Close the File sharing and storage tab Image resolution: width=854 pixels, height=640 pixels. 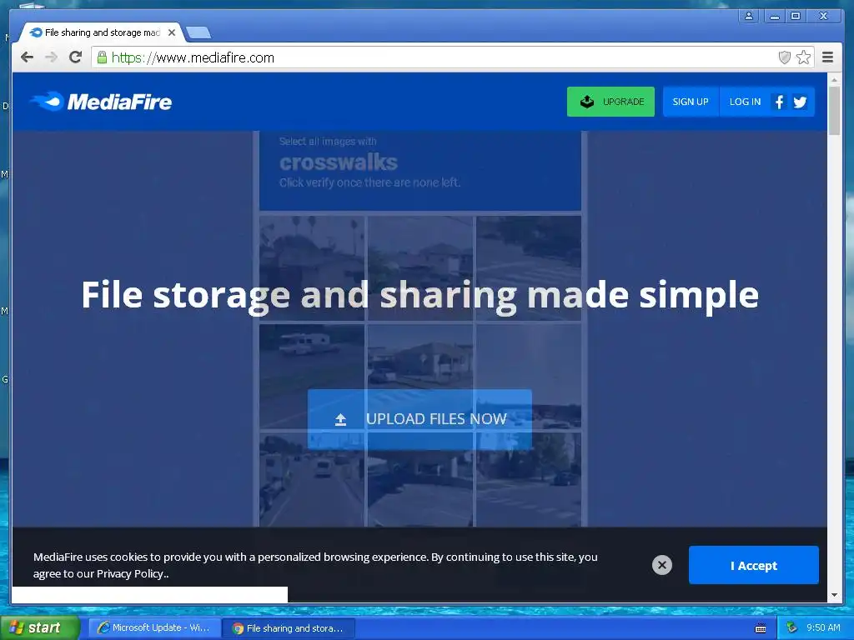point(172,32)
